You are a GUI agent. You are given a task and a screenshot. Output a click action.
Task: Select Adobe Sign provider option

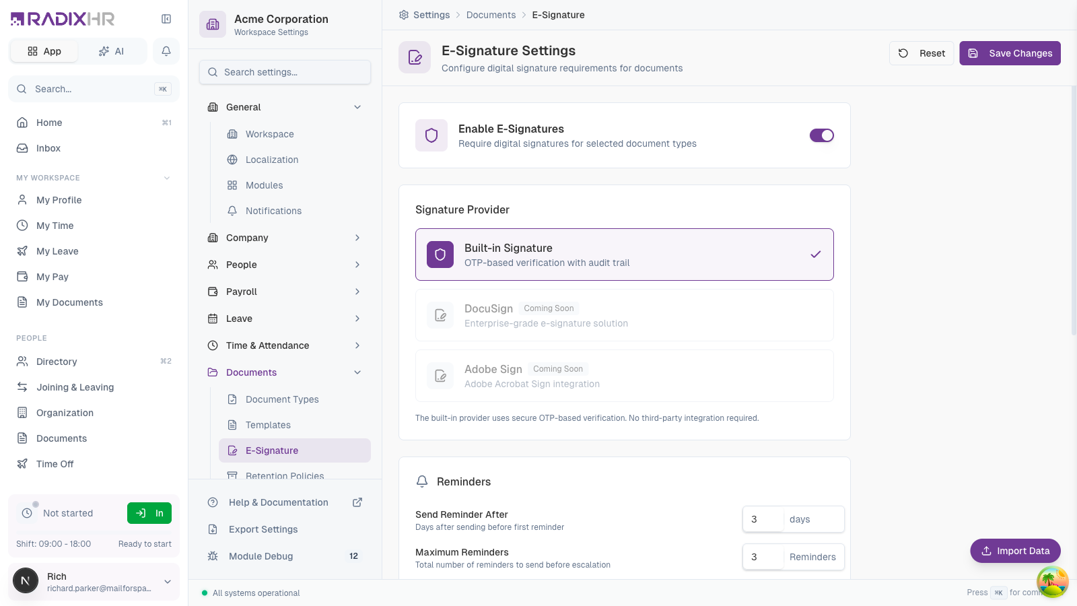click(x=625, y=376)
